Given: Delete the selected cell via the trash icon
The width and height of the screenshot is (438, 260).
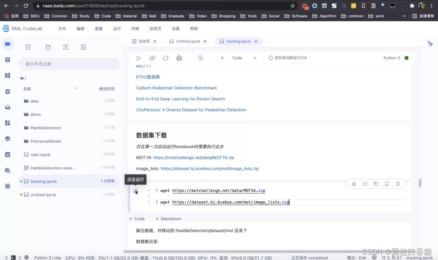Looking at the screenshot, I should 397,183.
